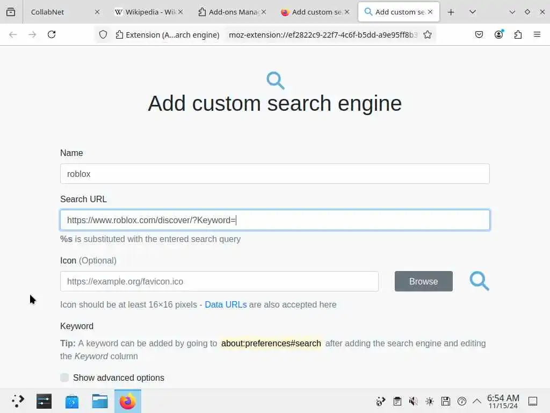Enable Show advanced options checkbox

(64, 378)
